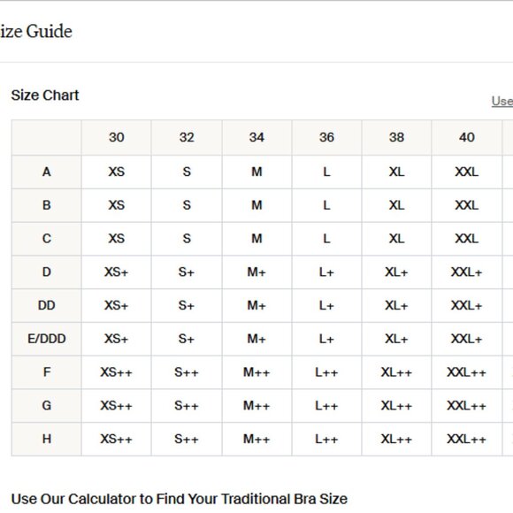This screenshot has height=513, width=513.
Task: Click the XXL cell in row C
Action: coord(467,239)
